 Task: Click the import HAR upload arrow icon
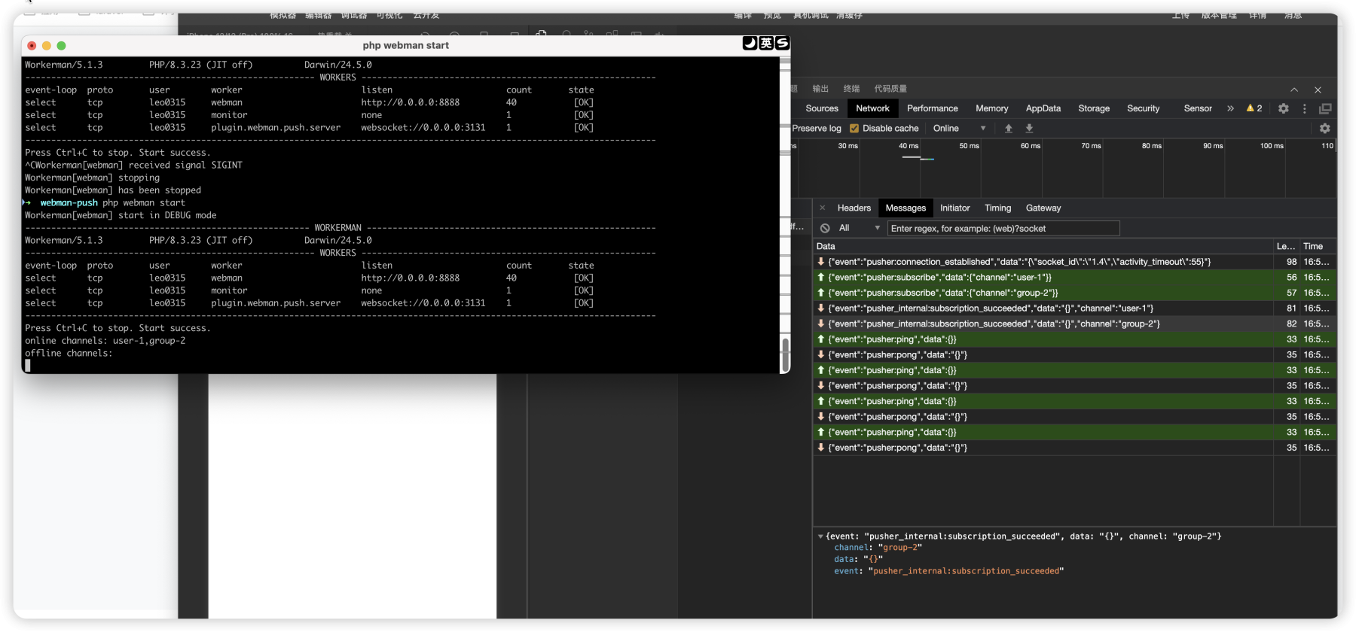tap(1009, 129)
